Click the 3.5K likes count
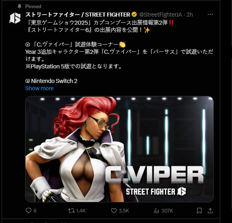The height and width of the screenshot is (223, 232). click(x=124, y=211)
